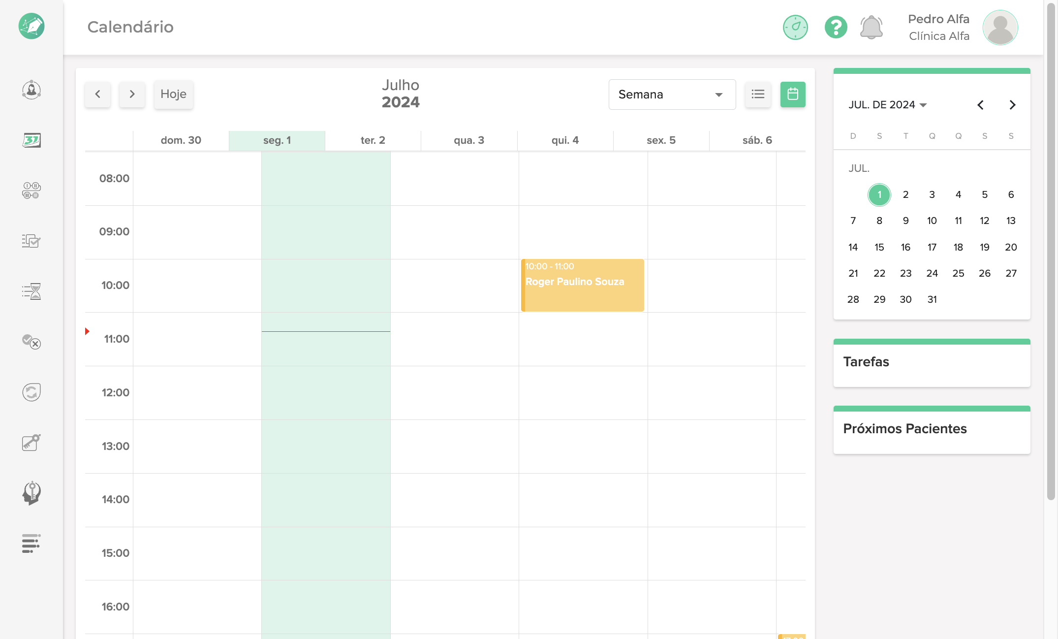
Task: Click the 12:00 time label
Action: pyautogui.click(x=115, y=392)
